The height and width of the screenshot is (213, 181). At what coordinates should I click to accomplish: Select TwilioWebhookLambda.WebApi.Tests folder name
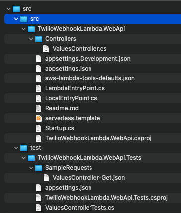click(x=90, y=158)
